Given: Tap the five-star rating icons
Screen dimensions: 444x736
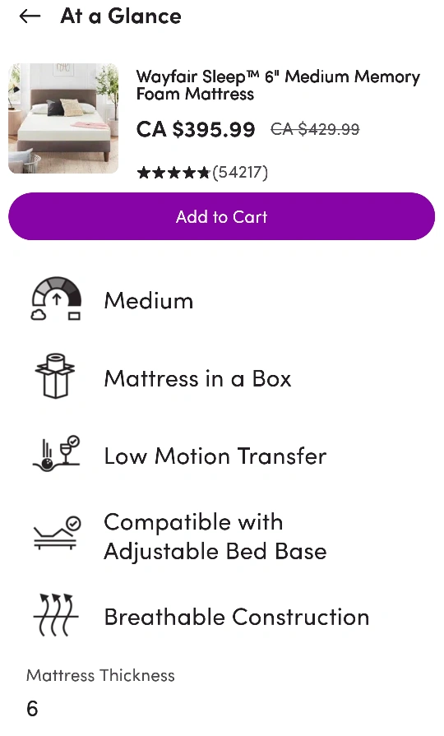Looking at the screenshot, I should pos(173,174).
